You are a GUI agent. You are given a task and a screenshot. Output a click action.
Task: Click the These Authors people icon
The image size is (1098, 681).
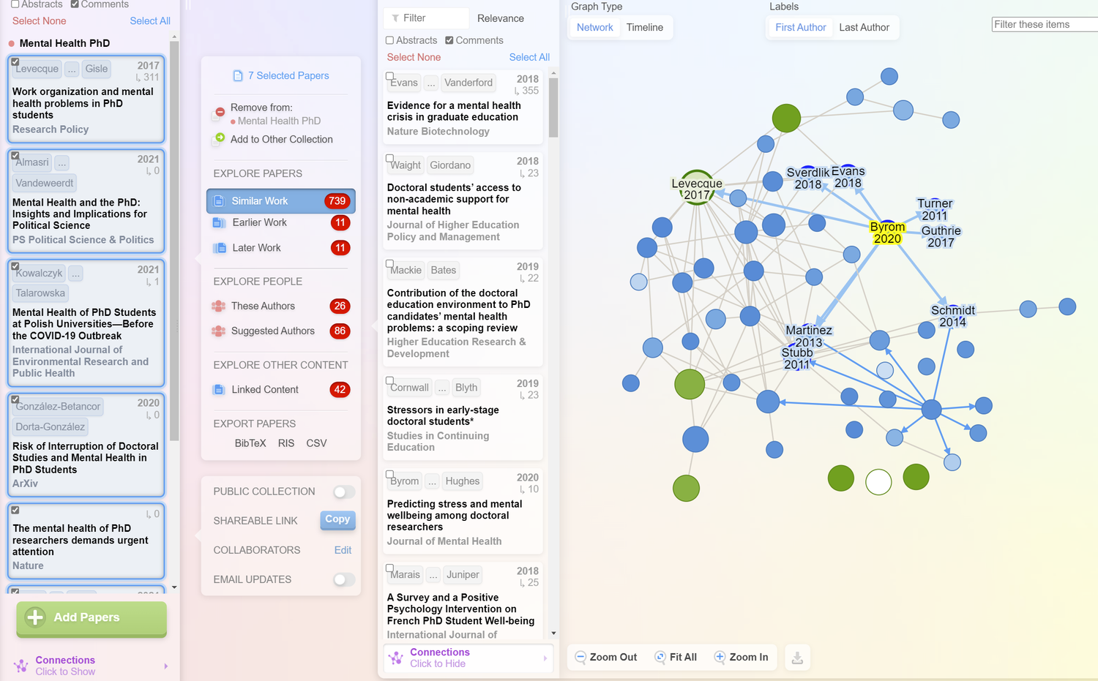pos(218,306)
